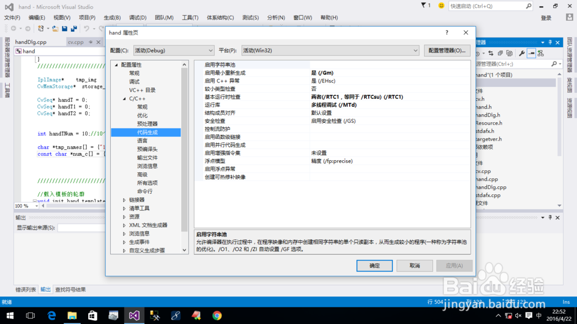Select 预处理器 in the property tree
This screenshot has width=577, height=324.
pos(147,124)
